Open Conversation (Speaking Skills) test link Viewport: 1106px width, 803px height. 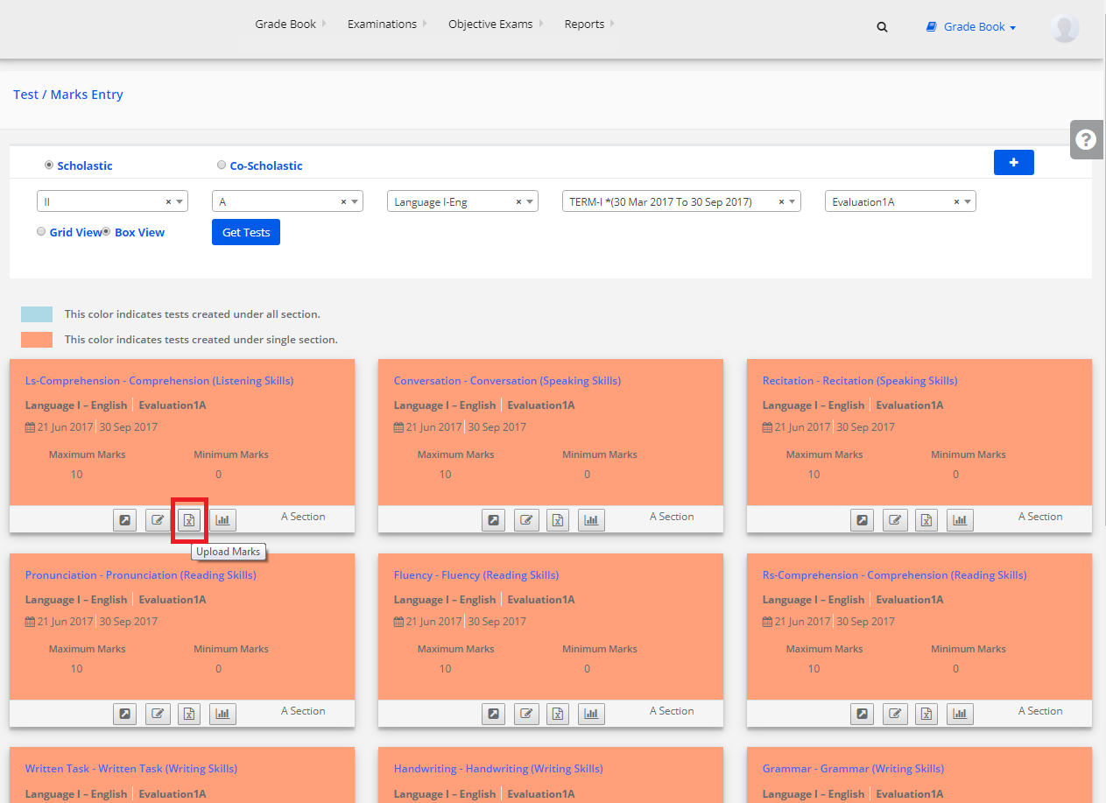[x=507, y=381]
